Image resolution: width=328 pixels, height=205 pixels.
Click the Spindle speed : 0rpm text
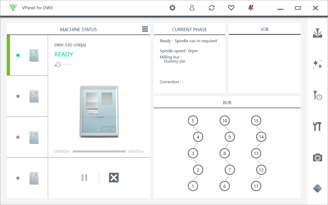[179, 51]
